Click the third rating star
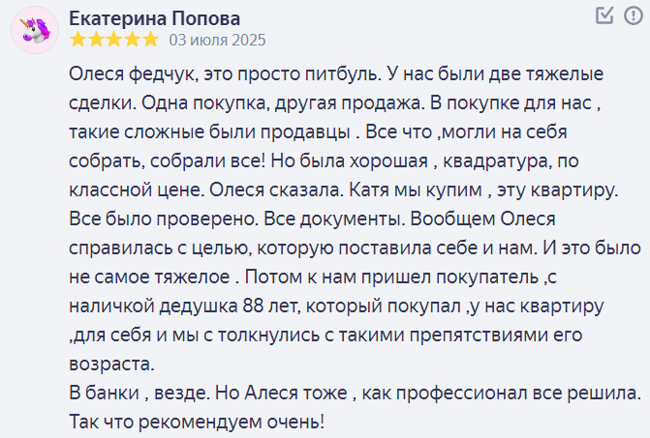Image resolution: width=650 pixels, height=438 pixels. [x=114, y=41]
